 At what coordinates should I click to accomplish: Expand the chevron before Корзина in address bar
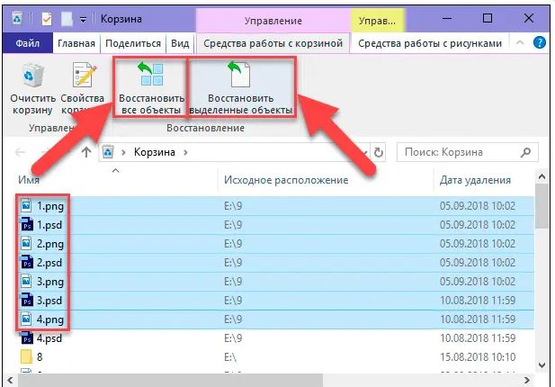pyautogui.click(x=123, y=153)
